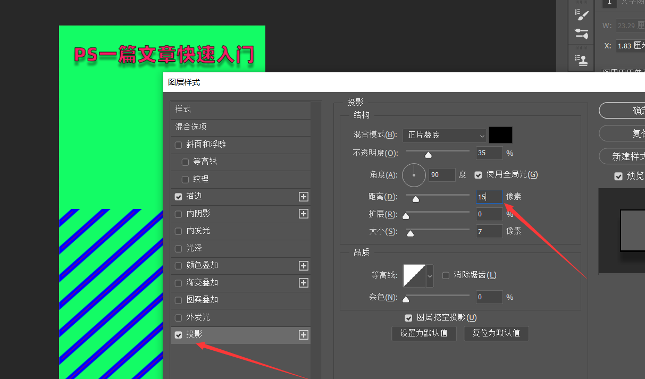
Task: Click the 新建样式 button
Action: (x=622, y=156)
